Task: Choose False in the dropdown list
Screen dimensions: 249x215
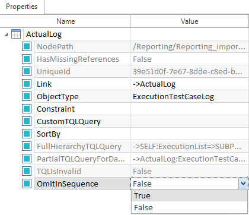Action: click(189, 208)
